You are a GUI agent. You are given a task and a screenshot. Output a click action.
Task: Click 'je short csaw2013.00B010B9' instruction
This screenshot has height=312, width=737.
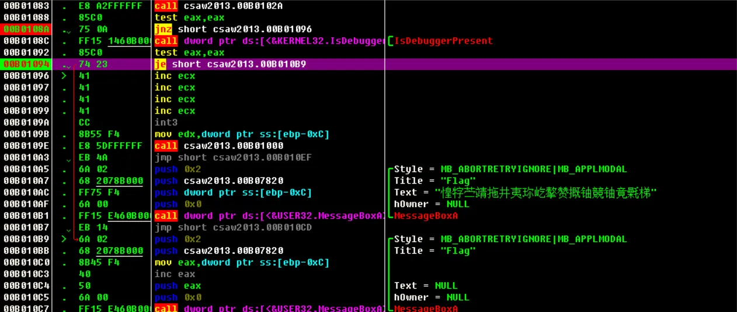[230, 64]
